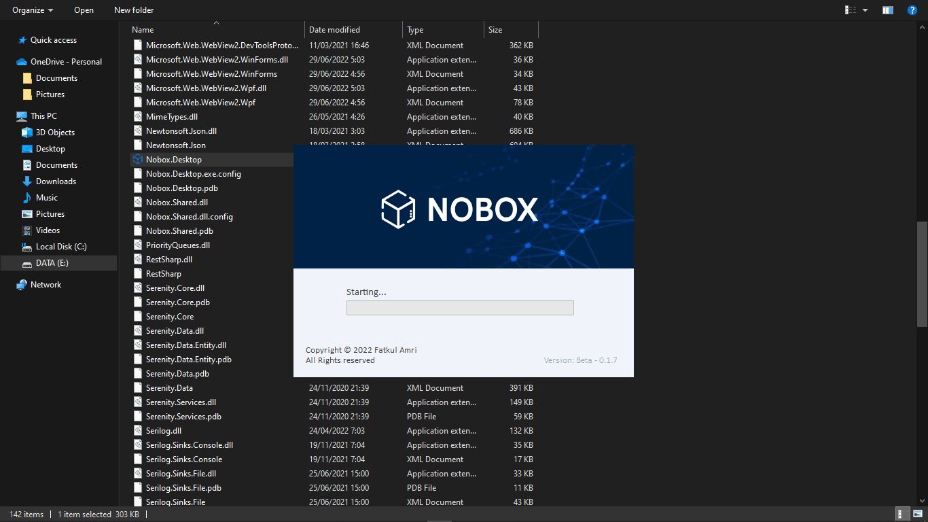Switch to large thumbnails view in status bar

(x=919, y=514)
